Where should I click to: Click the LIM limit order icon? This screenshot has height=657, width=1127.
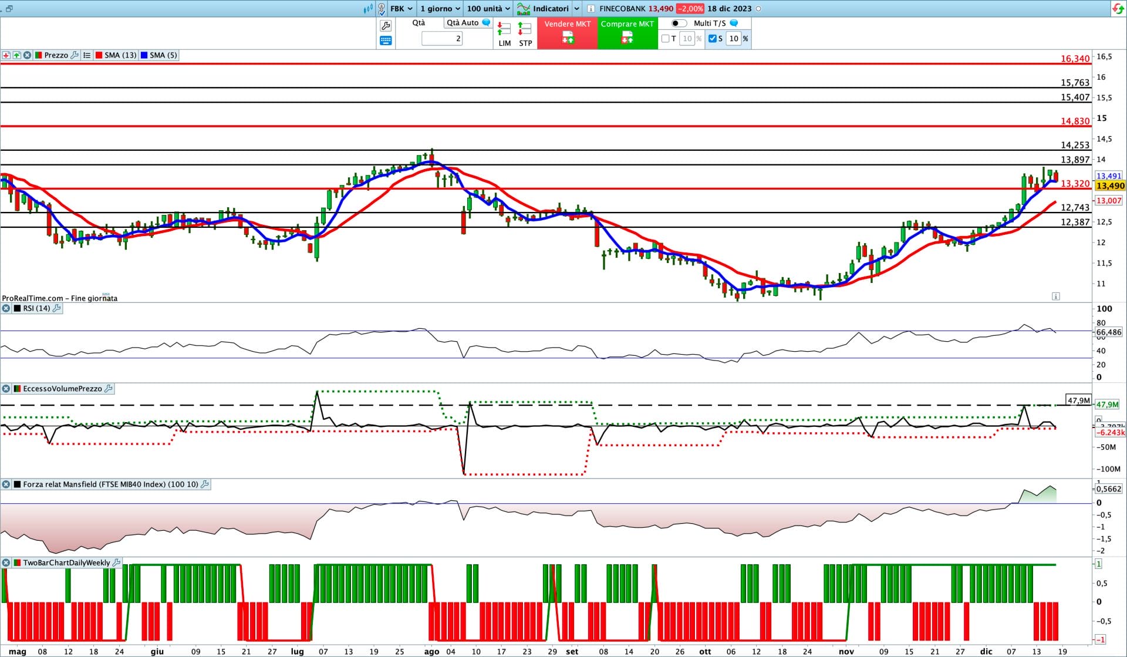click(504, 29)
